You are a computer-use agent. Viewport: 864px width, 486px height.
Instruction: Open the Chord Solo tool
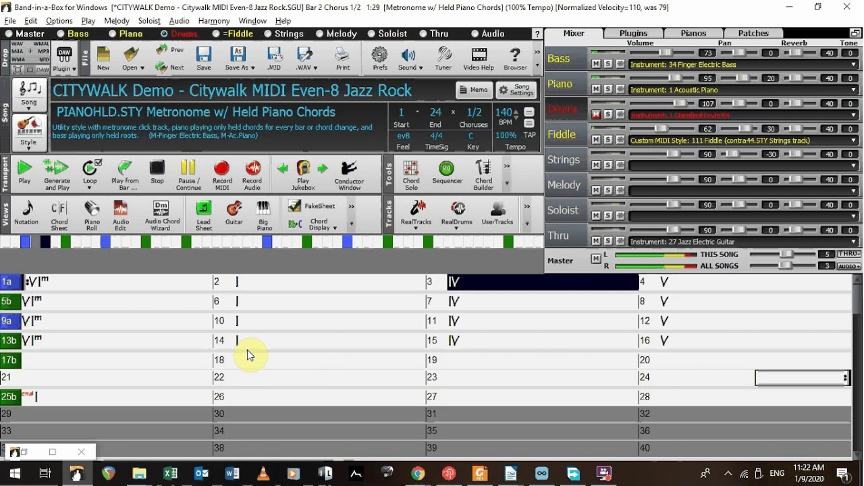(x=411, y=175)
